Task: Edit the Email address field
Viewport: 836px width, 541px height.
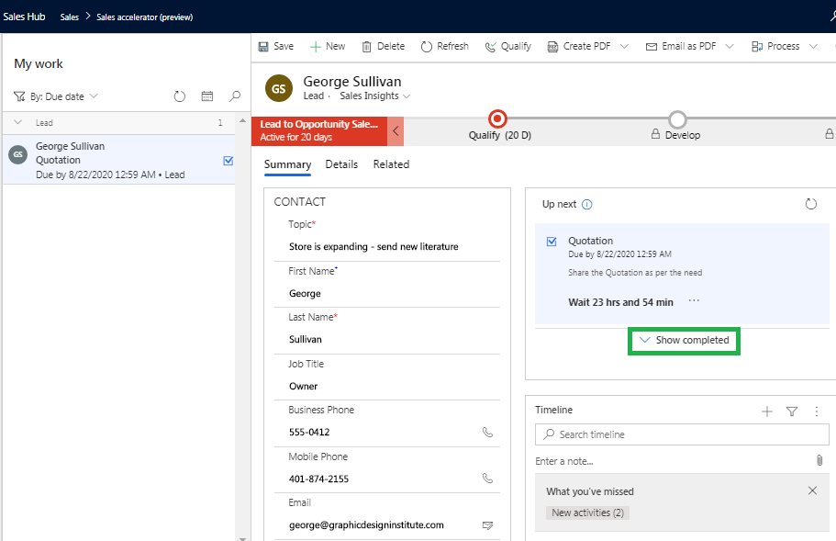Action: [x=376, y=525]
